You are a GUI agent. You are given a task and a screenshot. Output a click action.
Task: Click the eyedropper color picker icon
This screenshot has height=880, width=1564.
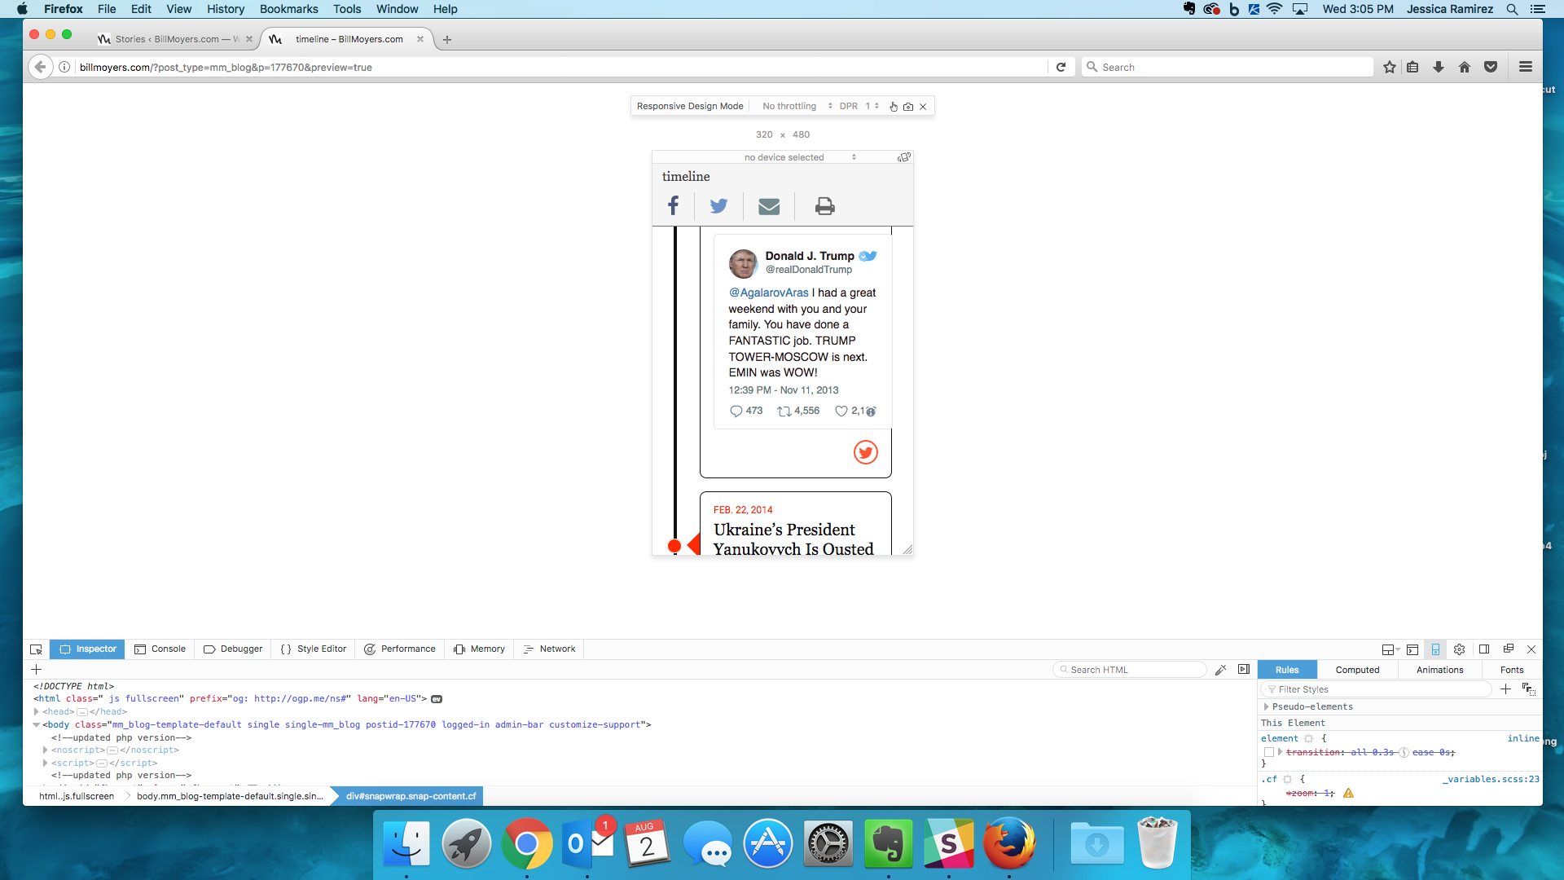pyautogui.click(x=1220, y=670)
